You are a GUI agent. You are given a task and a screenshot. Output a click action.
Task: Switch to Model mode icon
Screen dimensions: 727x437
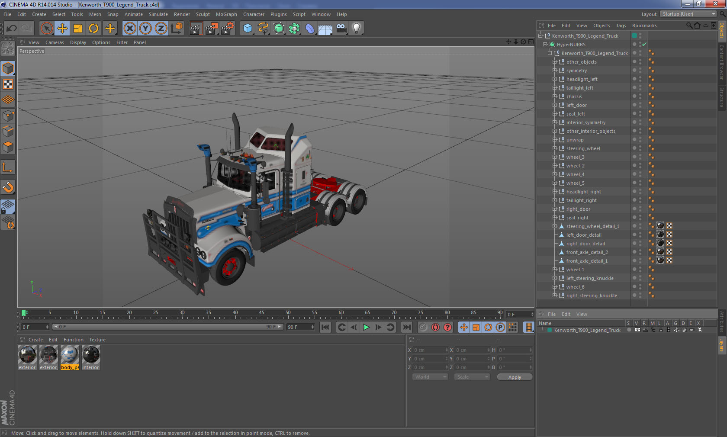[8, 69]
